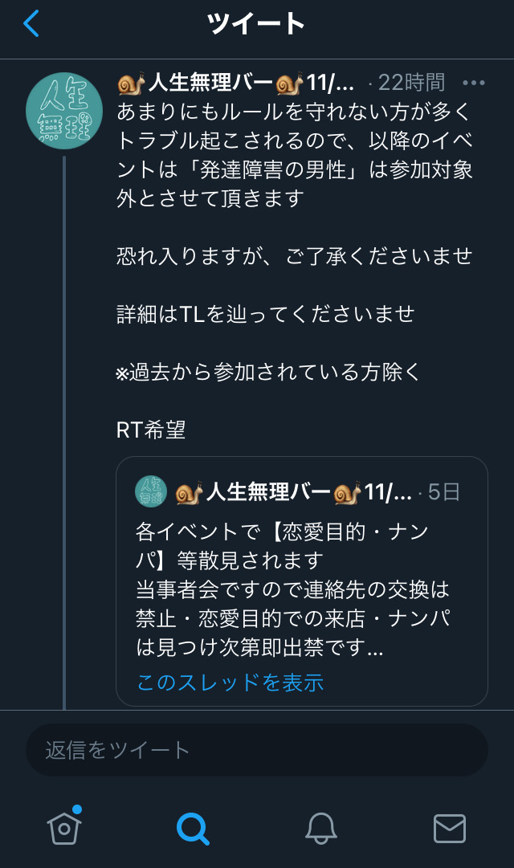Tap the 22時間 timestamp

[x=411, y=83]
